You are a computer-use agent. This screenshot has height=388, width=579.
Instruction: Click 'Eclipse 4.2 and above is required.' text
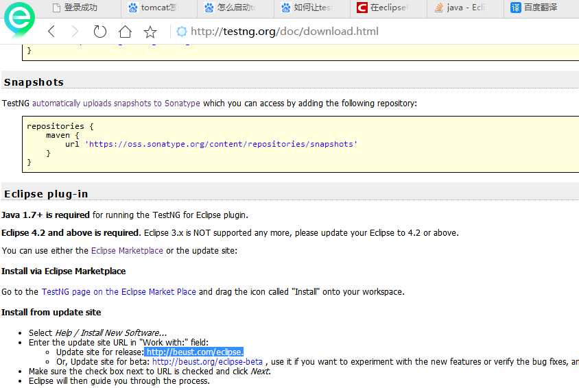click(x=71, y=233)
